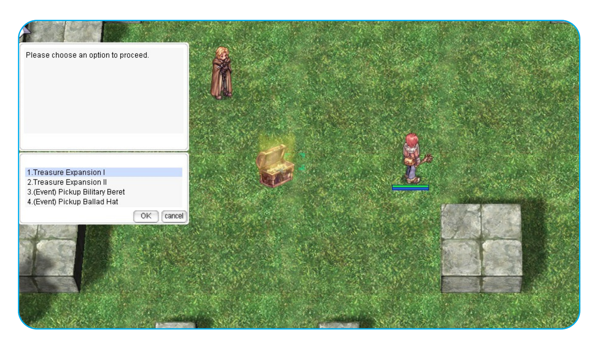Screen dimensions: 615x345
Task: Click the left stone slab at bottom edge
Action: click(x=176, y=325)
